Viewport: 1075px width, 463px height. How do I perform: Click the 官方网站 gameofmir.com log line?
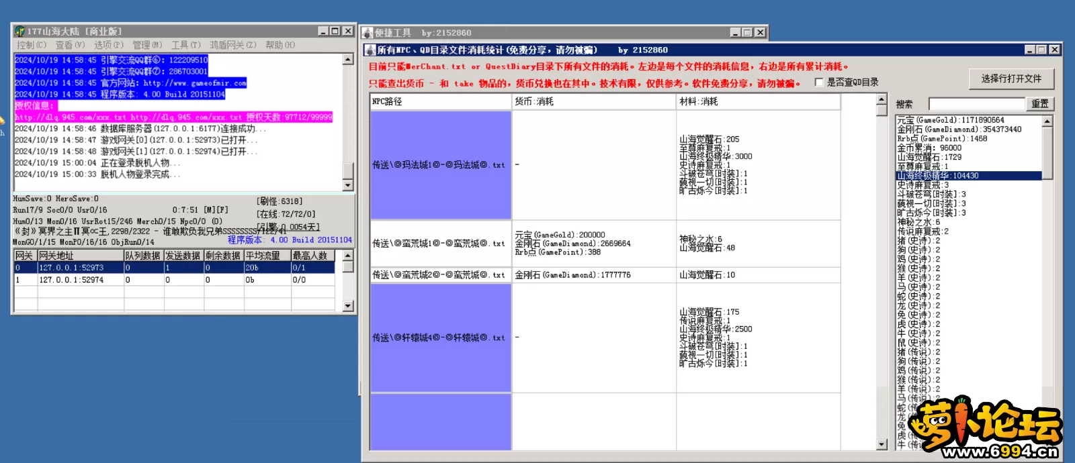[131, 83]
